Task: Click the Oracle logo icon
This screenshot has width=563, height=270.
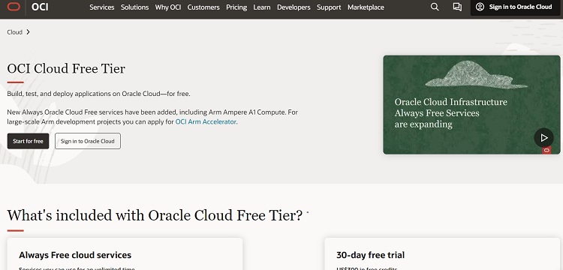Action: click(x=14, y=7)
